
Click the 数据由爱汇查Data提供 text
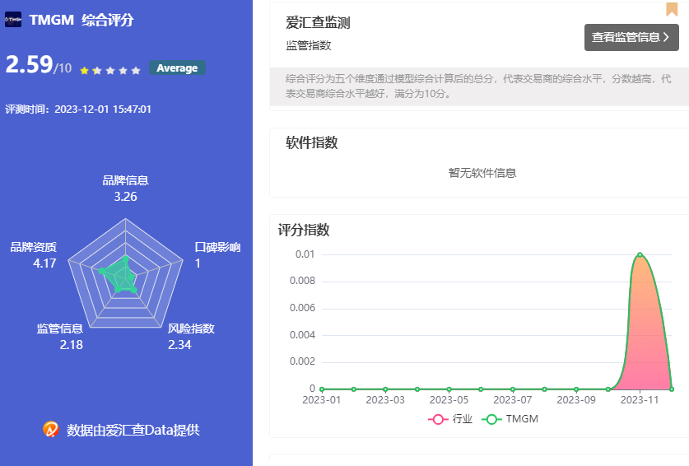click(x=133, y=430)
